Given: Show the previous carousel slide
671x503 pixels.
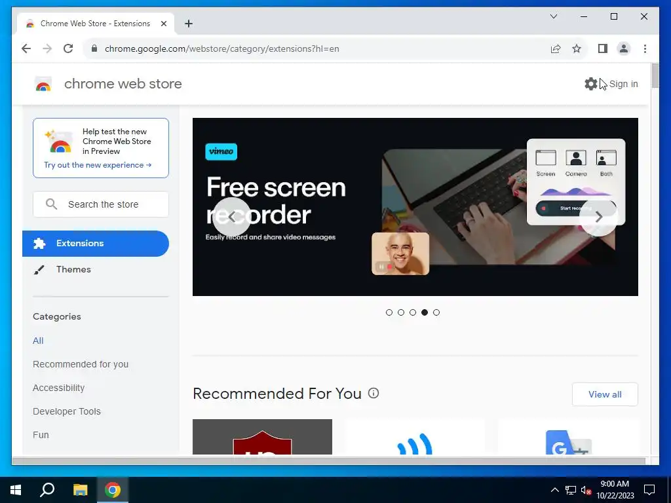Looking at the screenshot, I should click(x=231, y=217).
